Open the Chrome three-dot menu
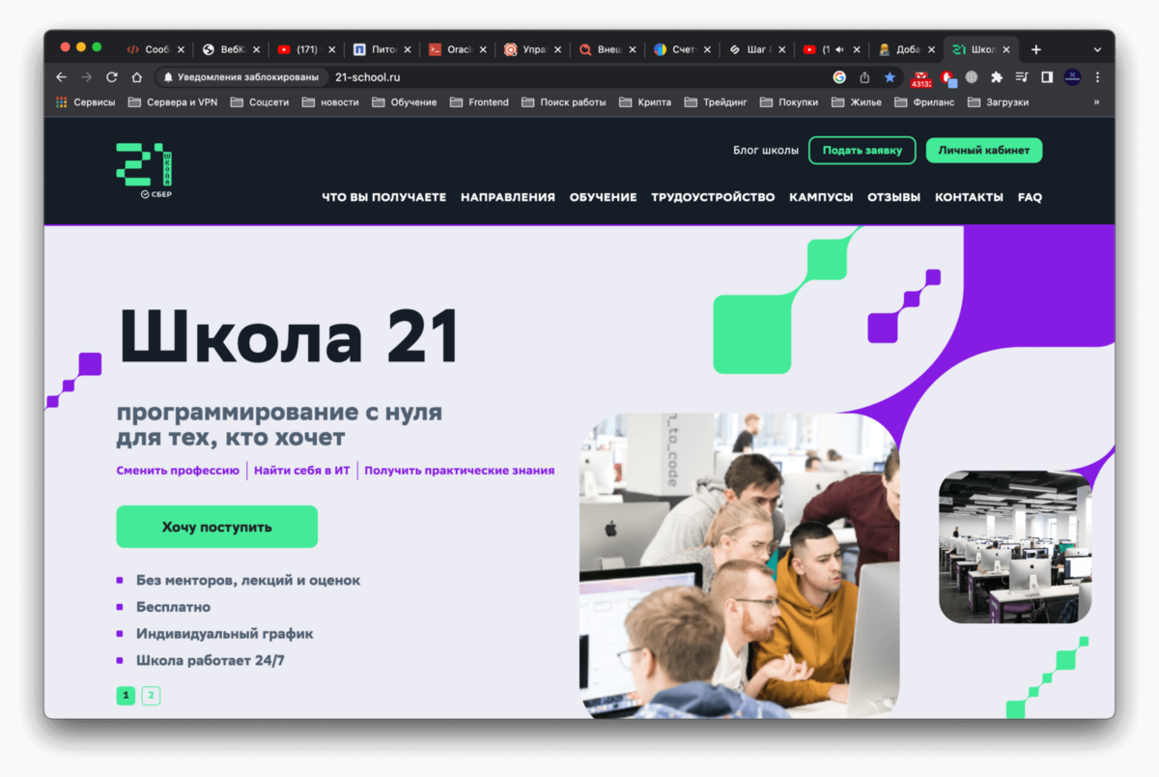 point(1097,77)
